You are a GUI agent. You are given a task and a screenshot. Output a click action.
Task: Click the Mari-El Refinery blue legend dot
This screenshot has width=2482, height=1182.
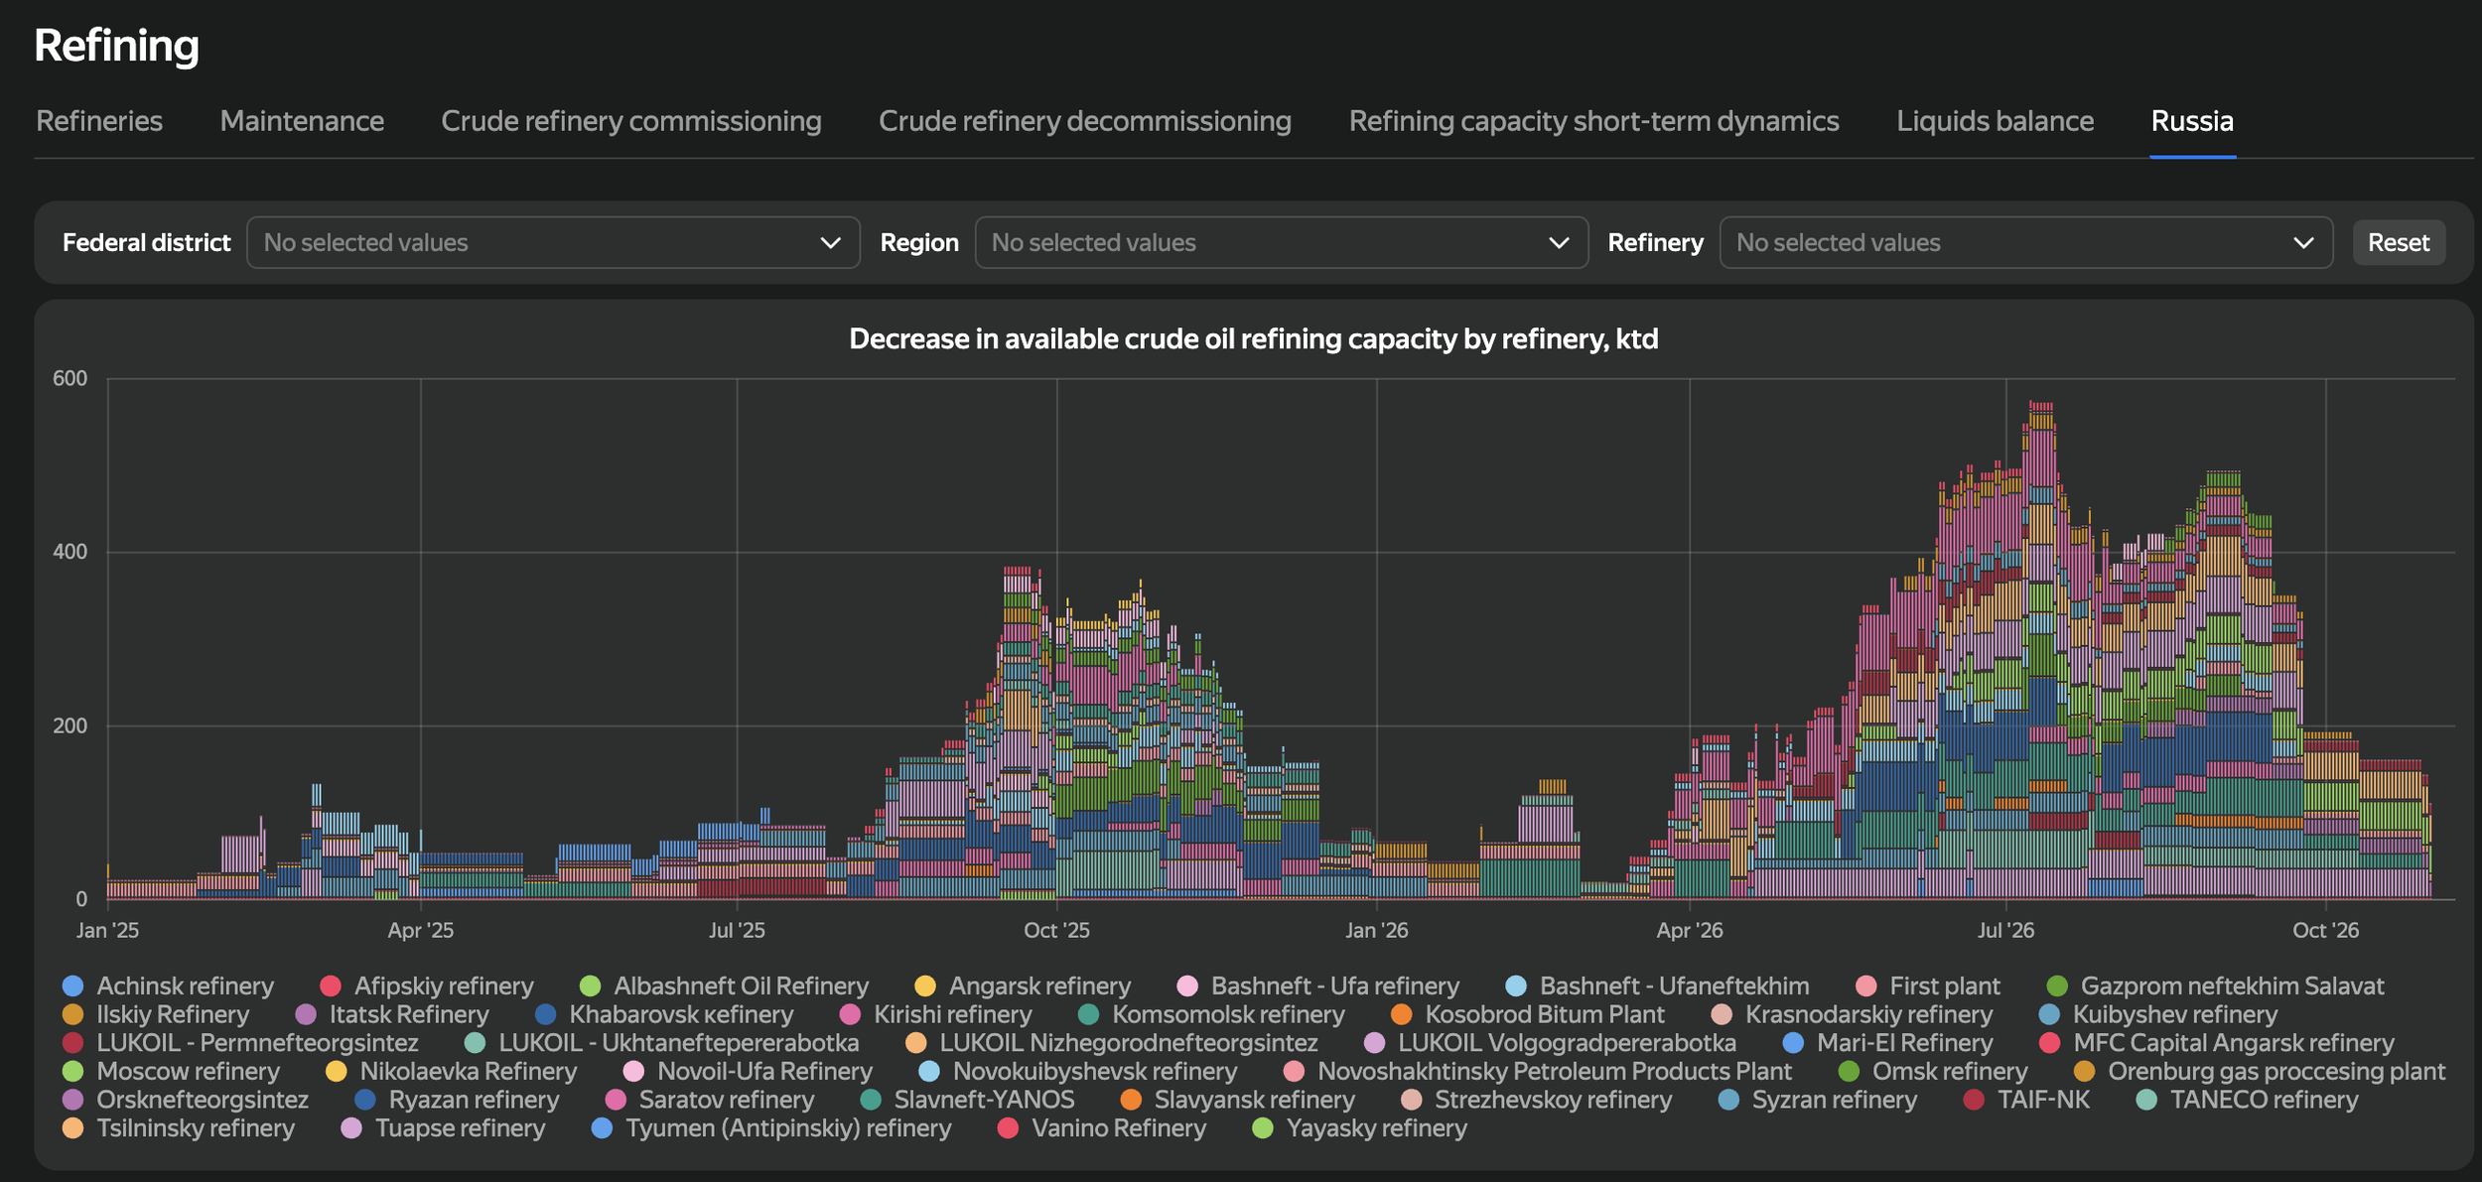pos(1793,1043)
